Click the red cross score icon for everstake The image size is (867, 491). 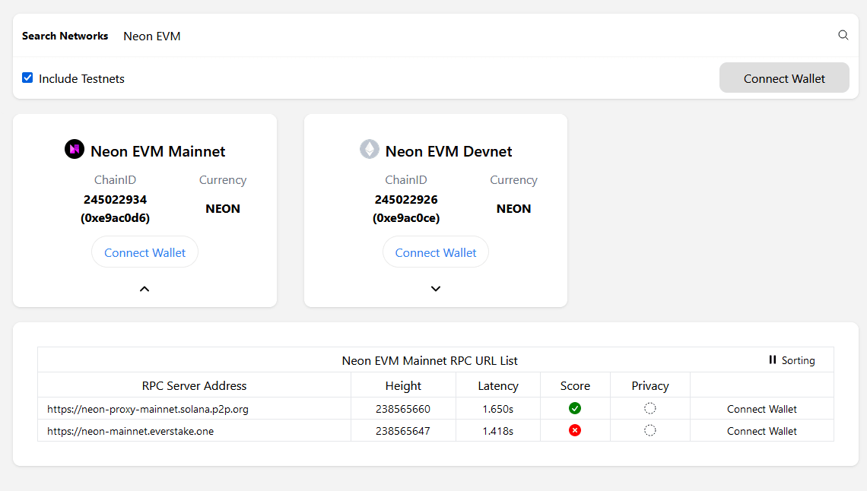pyautogui.click(x=574, y=431)
